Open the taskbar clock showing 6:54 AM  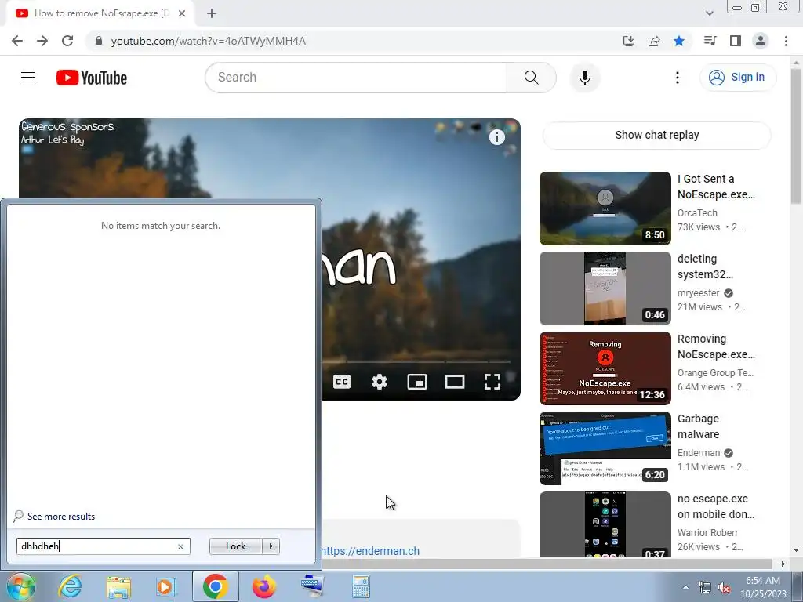click(x=763, y=587)
